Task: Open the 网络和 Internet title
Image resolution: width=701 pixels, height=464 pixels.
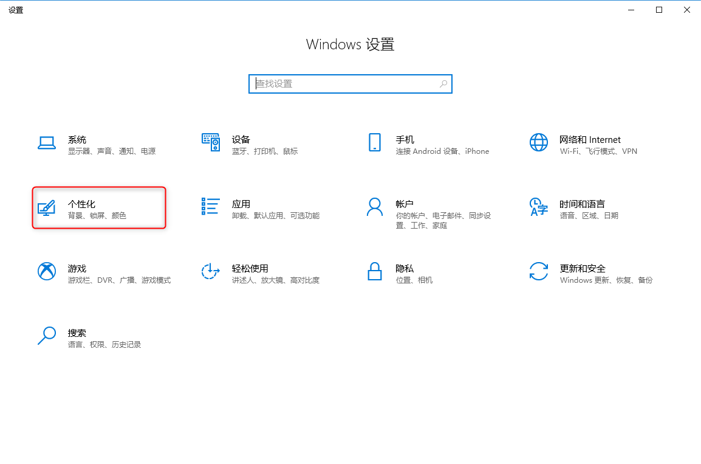Action: (x=590, y=140)
